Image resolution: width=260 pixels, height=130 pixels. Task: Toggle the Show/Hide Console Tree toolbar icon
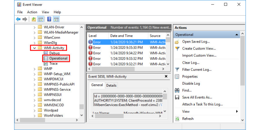(41, 19)
